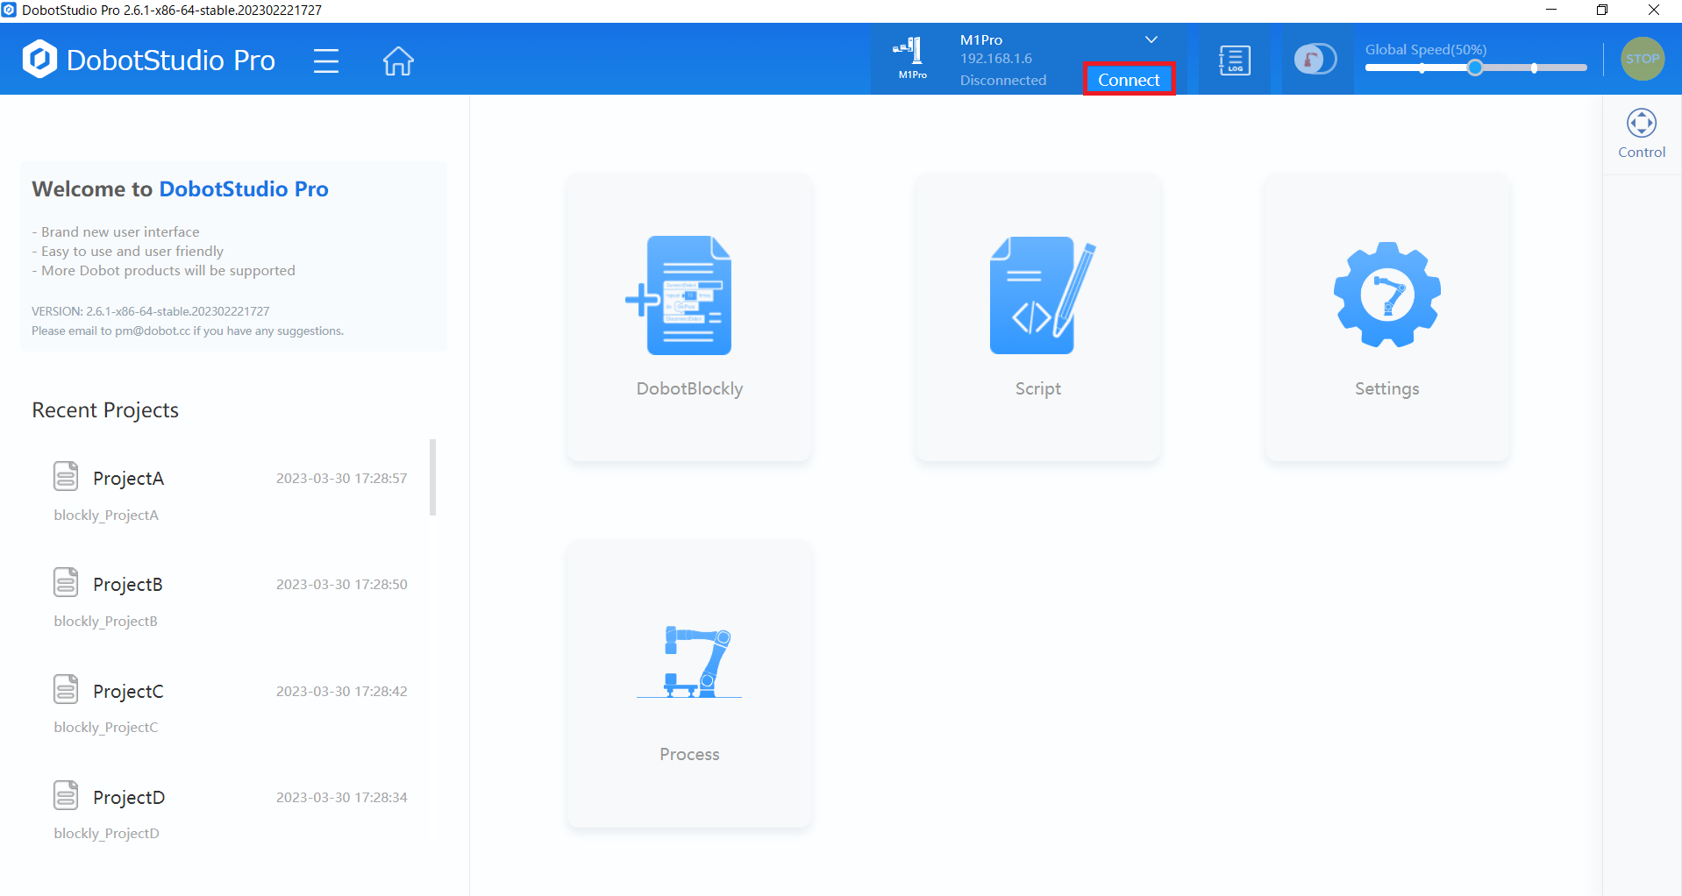Click the ProjectB file icon
Screen dimensions: 1682x896
pyautogui.click(x=66, y=582)
